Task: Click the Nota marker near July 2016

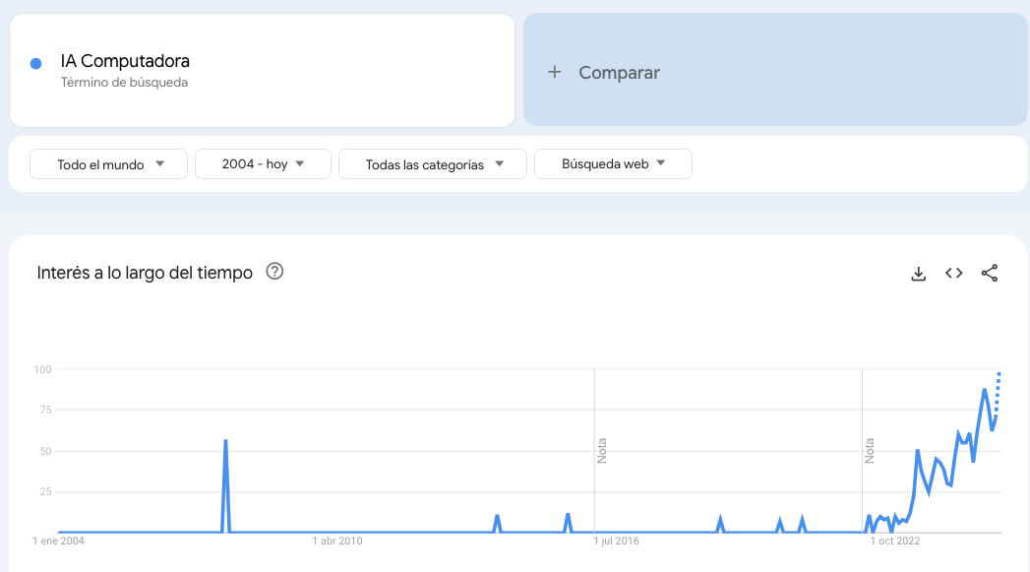Action: (x=603, y=450)
